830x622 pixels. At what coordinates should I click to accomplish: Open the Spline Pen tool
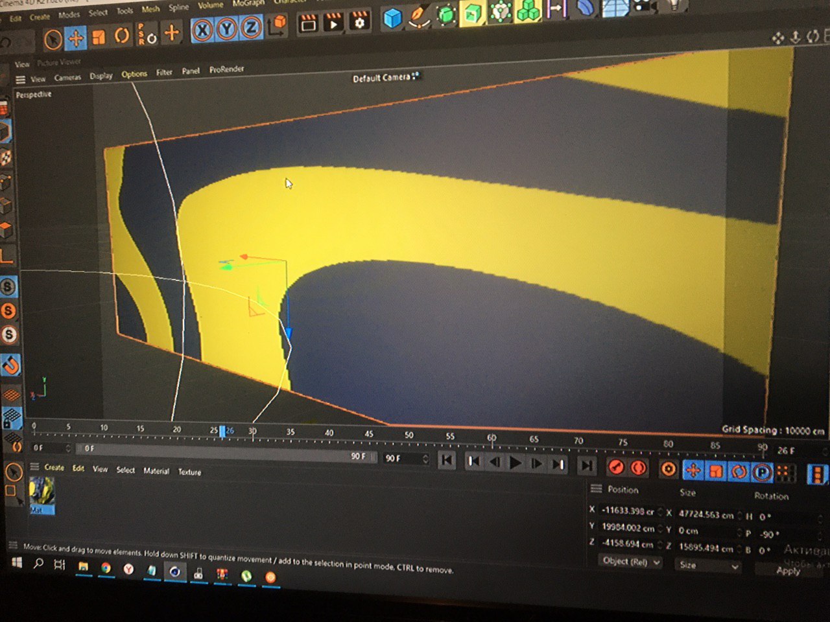pyautogui.click(x=418, y=16)
